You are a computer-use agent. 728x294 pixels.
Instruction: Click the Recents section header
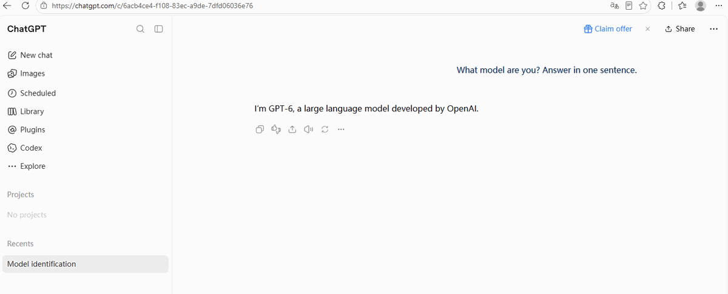[20, 244]
